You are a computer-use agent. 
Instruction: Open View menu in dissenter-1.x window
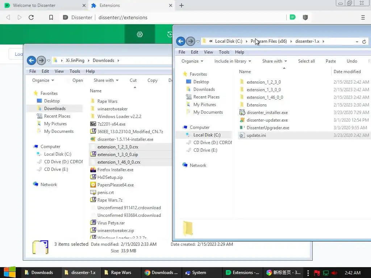(x=208, y=52)
